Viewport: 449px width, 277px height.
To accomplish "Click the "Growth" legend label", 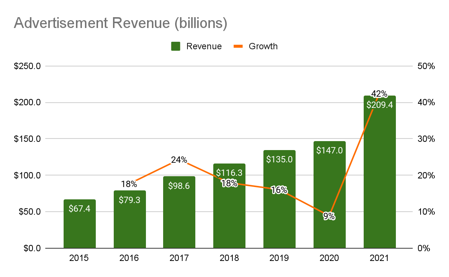I will tap(263, 46).
